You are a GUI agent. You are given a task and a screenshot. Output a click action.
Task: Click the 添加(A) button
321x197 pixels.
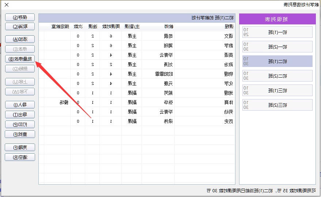pos(20,39)
